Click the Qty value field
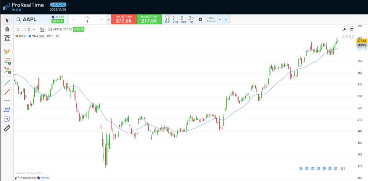The height and width of the screenshot is (181, 368). (x=88, y=21)
